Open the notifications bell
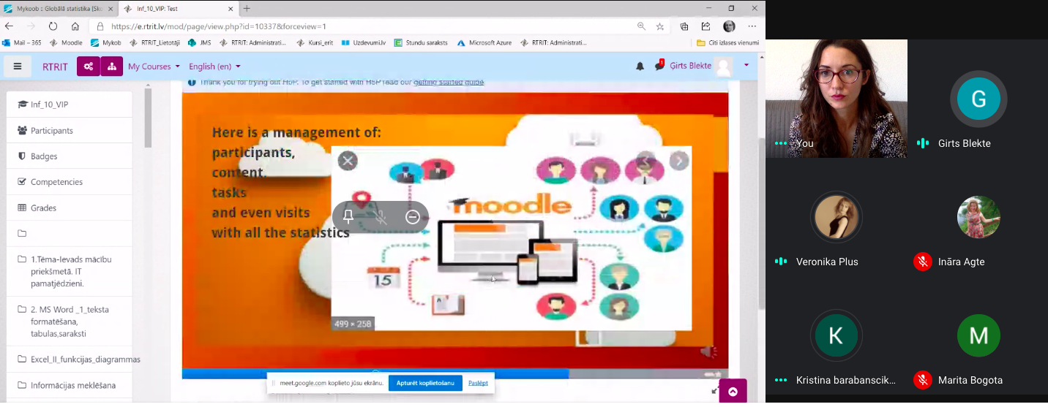Viewport: 1048px width, 407px height. (640, 66)
